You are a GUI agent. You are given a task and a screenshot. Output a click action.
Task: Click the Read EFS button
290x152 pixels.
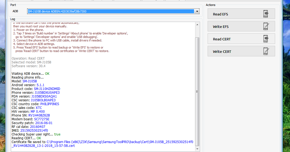(x=241, y=14)
